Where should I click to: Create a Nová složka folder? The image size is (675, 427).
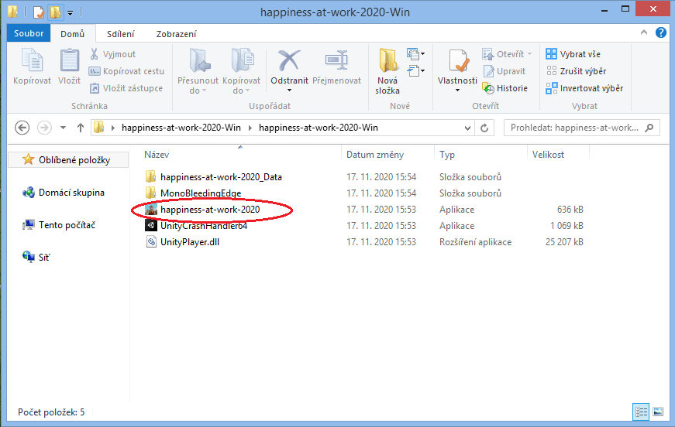click(x=387, y=71)
